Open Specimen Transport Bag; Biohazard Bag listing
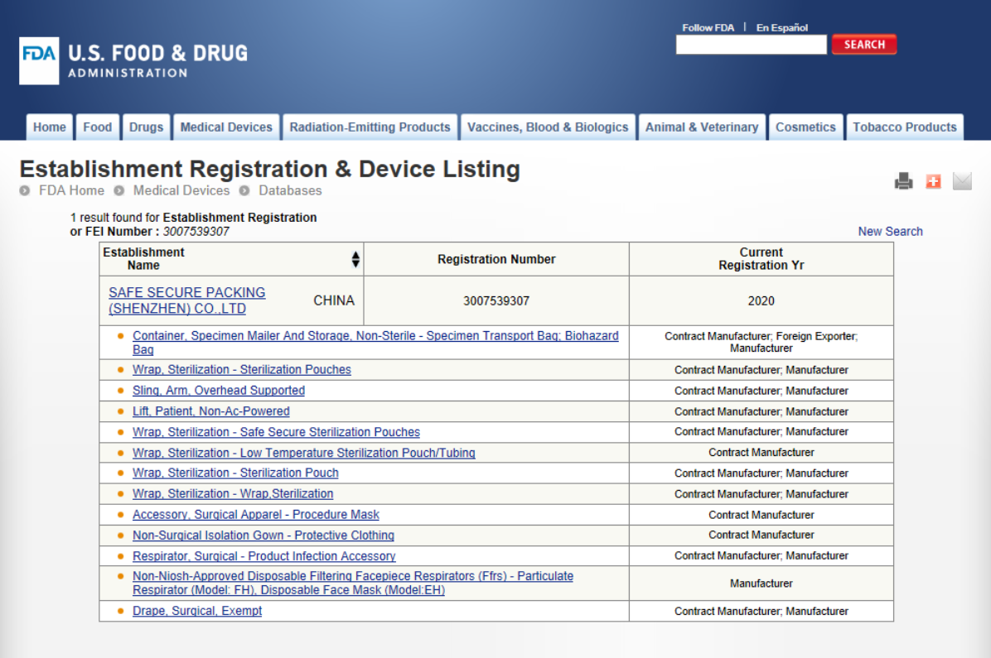 point(375,343)
